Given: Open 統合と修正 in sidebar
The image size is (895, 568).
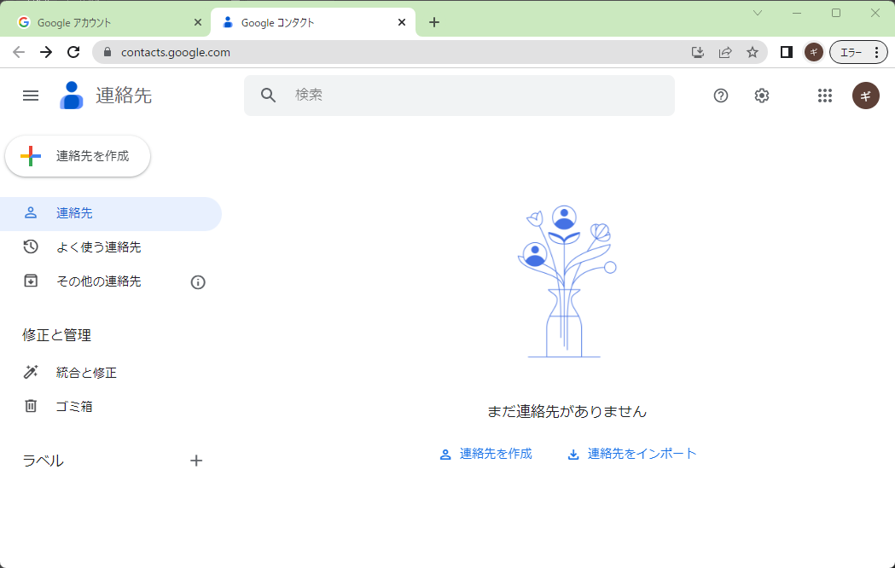Looking at the screenshot, I should (111, 373).
